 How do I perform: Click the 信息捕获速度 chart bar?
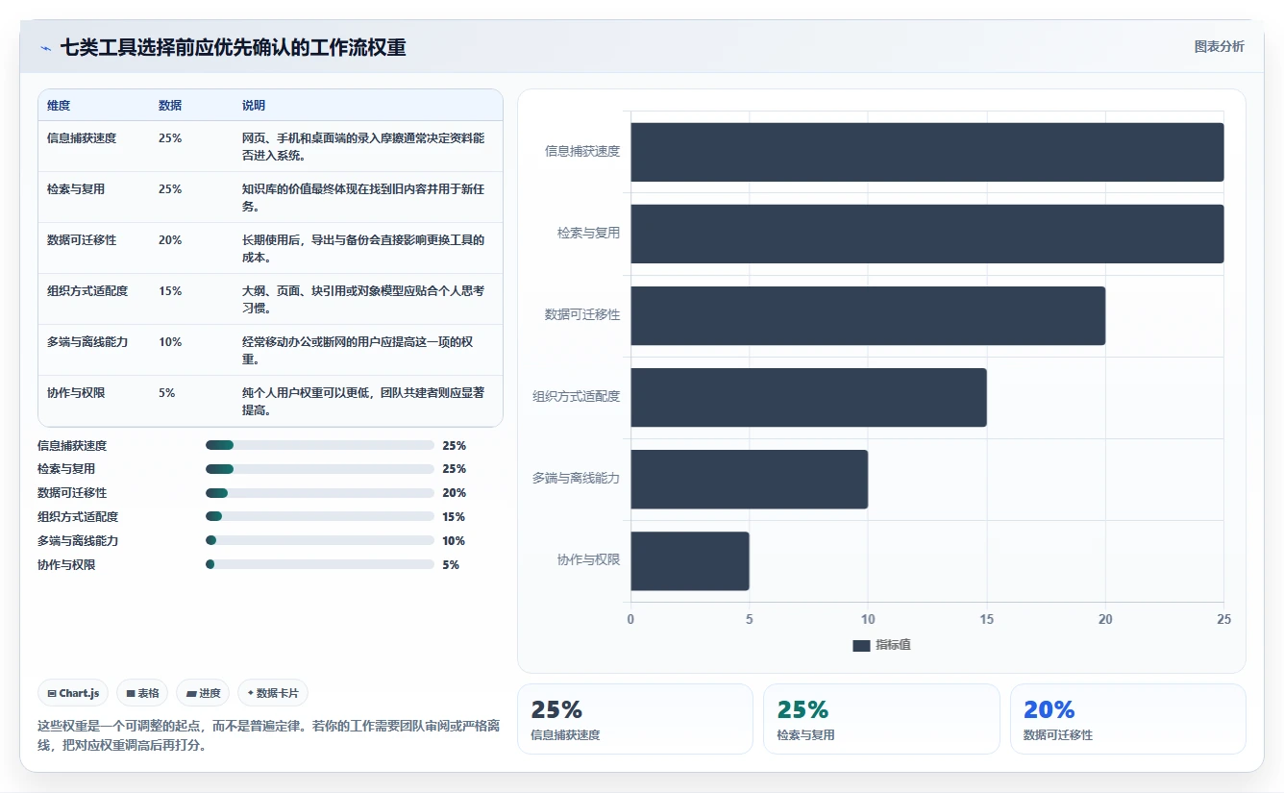click(x=927, y=152)
